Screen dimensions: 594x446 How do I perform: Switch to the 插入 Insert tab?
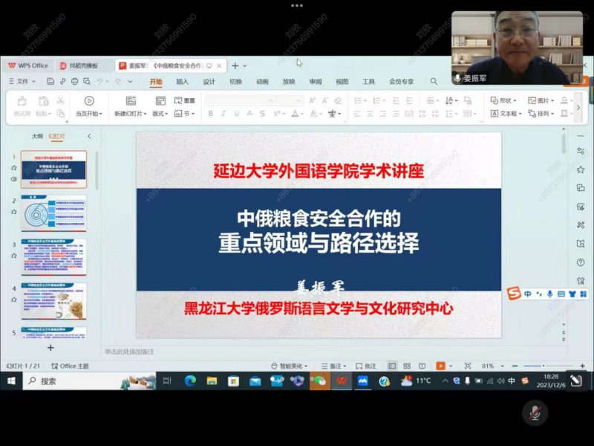(x=182, y=82)
